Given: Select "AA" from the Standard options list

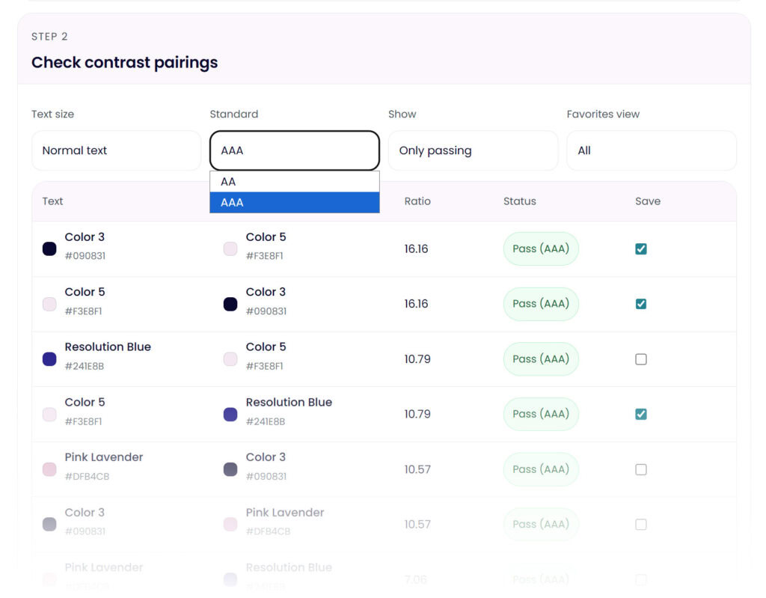Looking at the screenshot, I should (x=294, y=181).
